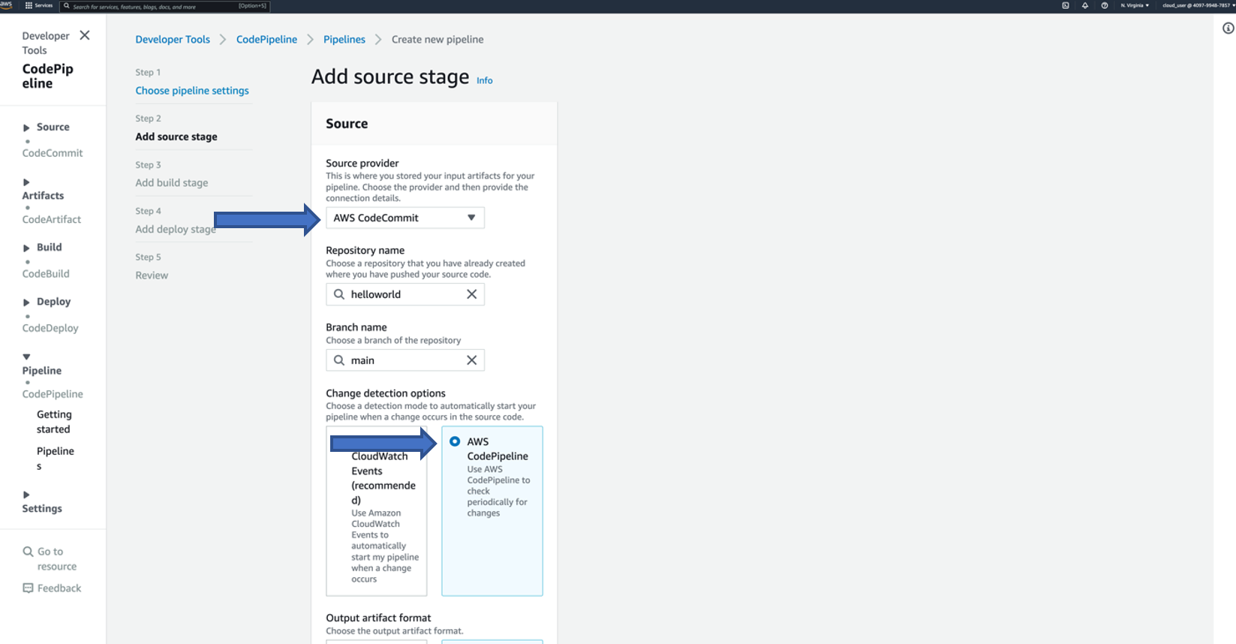Select the AWS CodePipeline change detection option
Image resolution: width=1236 pixels, height=644 pixels.
point(455,441)
